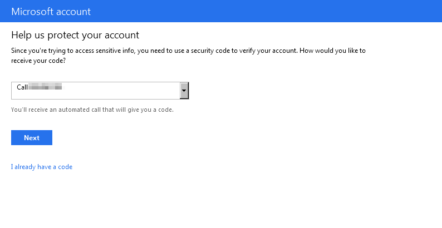Click the word 'Microsoft' in the header
Viewport: 442px width, 228px height.
(x=32, y=12)
